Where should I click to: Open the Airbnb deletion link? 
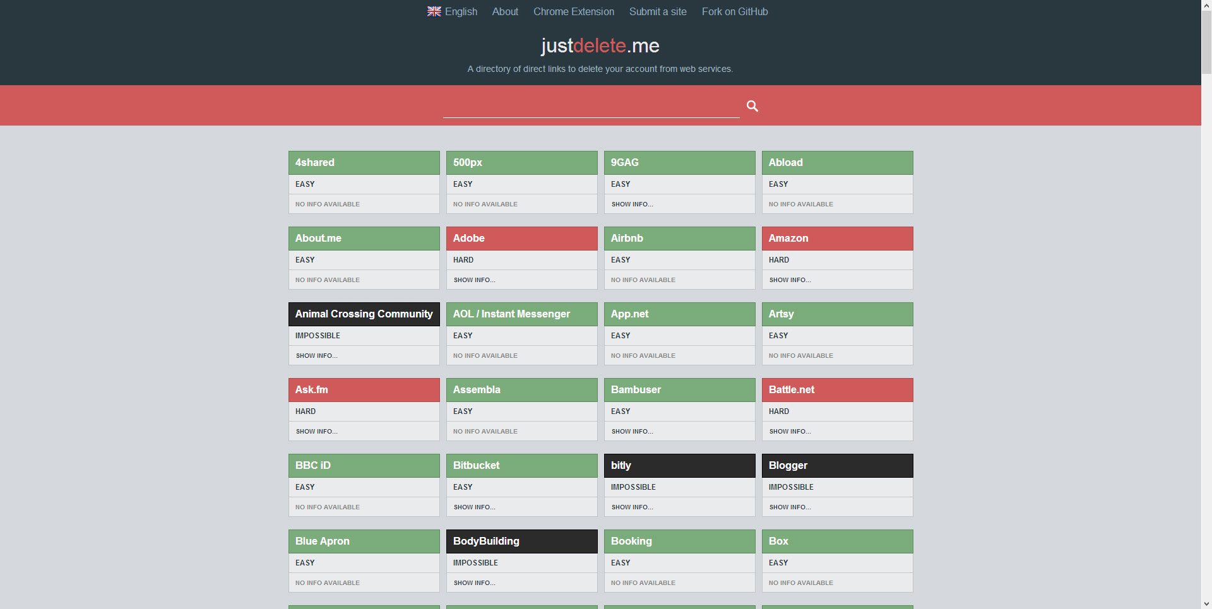click(680, 239)
